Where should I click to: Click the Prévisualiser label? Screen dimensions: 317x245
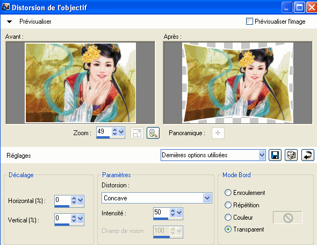tap(35, 22)
